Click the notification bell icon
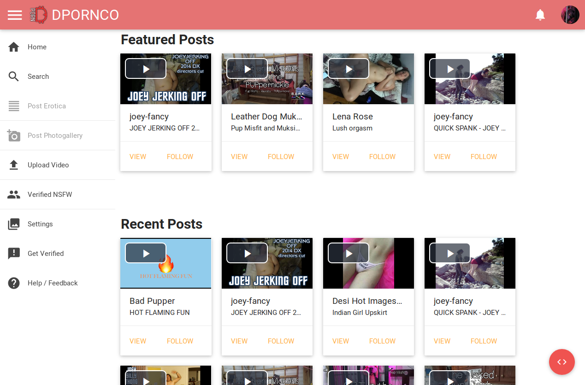This screenshot has width=585, height=385. [540, 15]
